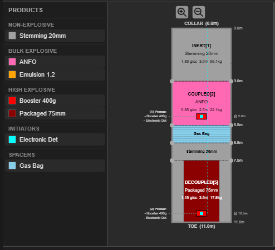This screenshot has width=275, height=250.
Task: Grab the deck boundary handle at 3.0m
Action: tap(230, 81)
